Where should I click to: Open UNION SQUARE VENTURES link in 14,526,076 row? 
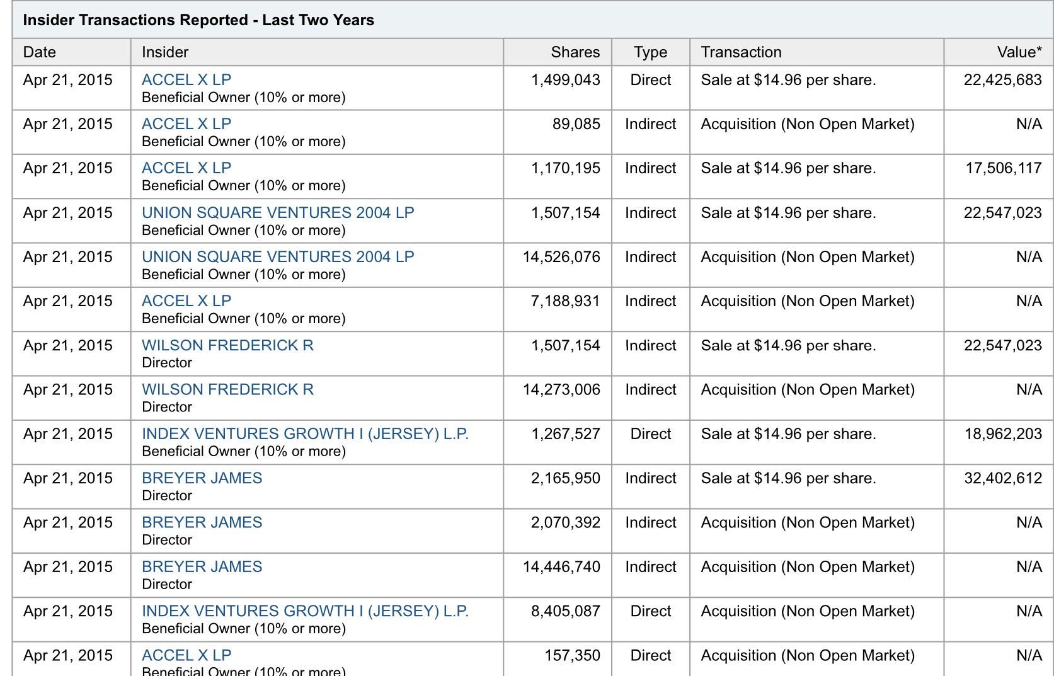(278, 257)
